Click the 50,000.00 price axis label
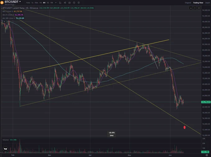This screenshot has height=157, width=211. coord(206,135)
